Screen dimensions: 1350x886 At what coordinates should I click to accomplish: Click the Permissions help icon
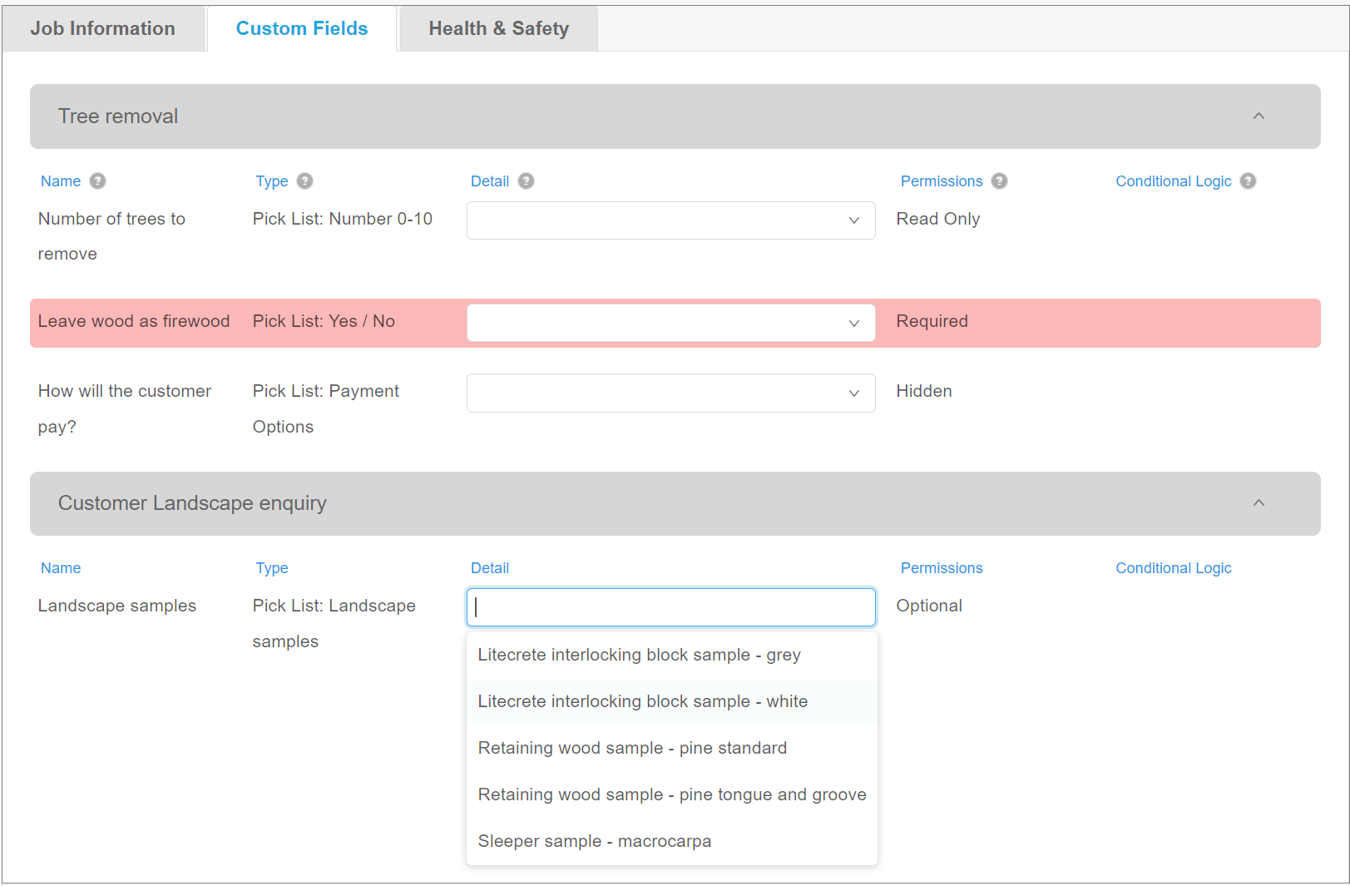[1001, 181]
